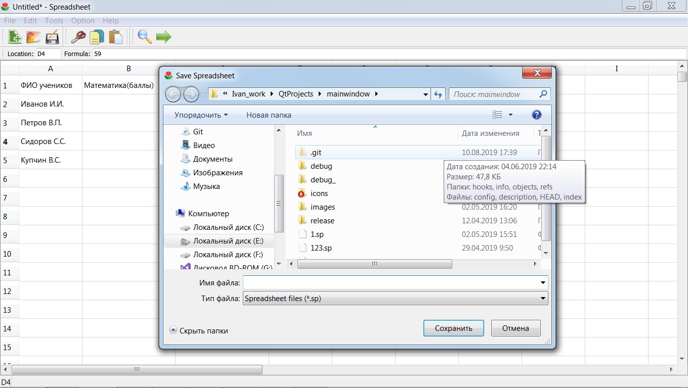
Task: Select the 123.sp file
Action: click(321, 248)
